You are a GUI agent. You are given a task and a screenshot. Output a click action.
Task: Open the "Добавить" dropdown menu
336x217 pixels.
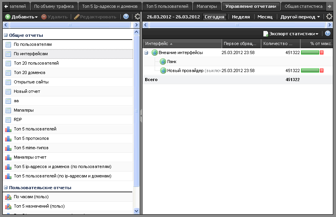(x=22, y=17)
